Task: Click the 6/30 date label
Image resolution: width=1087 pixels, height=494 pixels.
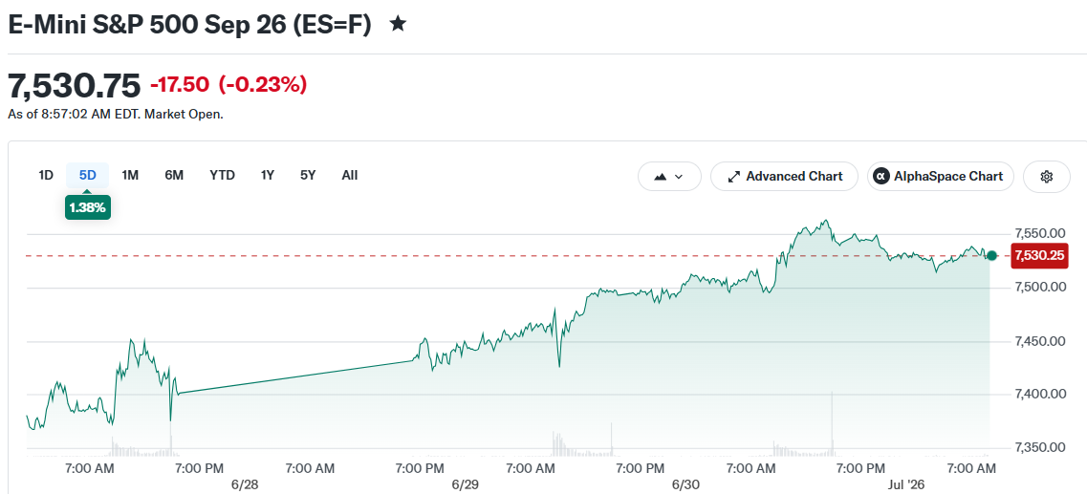Action: coord(685,483)
